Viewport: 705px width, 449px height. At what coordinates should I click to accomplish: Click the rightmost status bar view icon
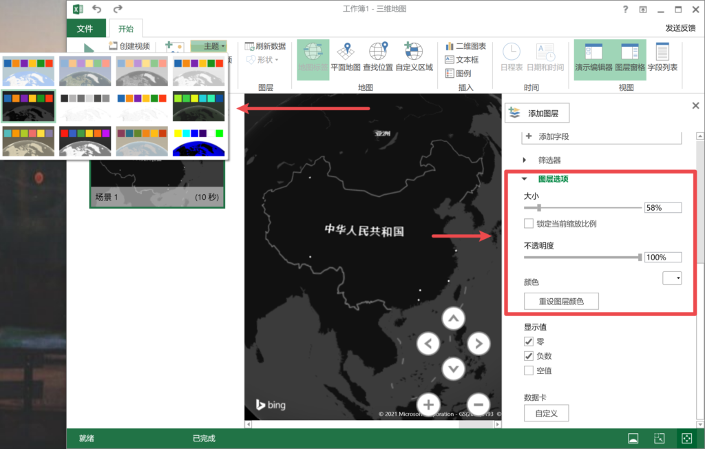(x=686, y=438)
